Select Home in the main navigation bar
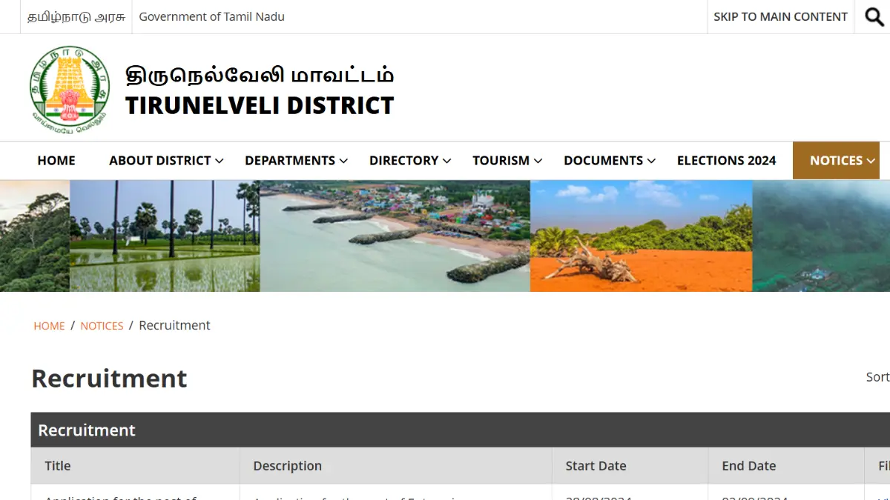Image resolution: width=890 pixels, height=500 pixels. pos(56,161)
